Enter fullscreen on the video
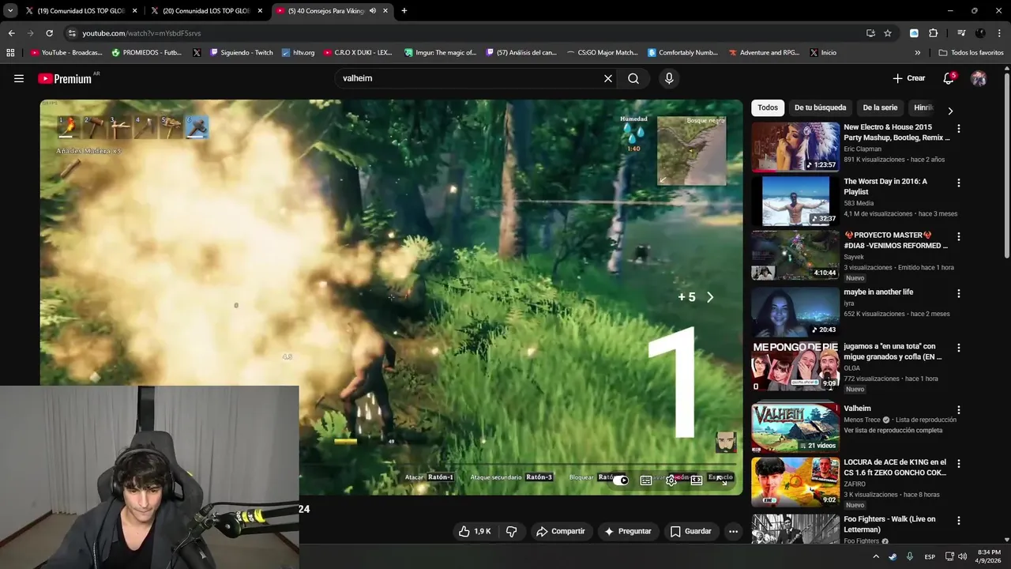 (x=722, y=480)
